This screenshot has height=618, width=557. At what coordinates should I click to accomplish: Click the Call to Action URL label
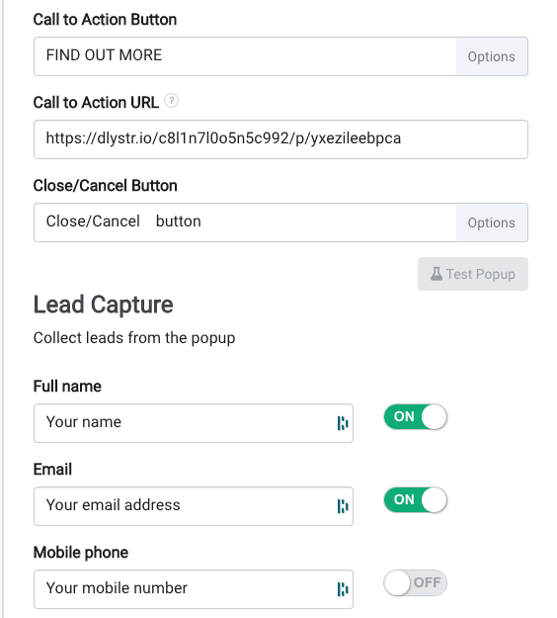click(x=96, y=103)
